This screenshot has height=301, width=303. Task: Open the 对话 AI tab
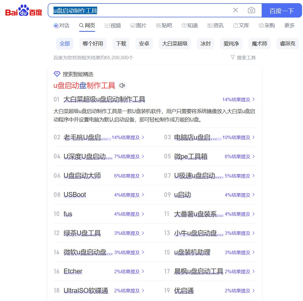(62, 25)
